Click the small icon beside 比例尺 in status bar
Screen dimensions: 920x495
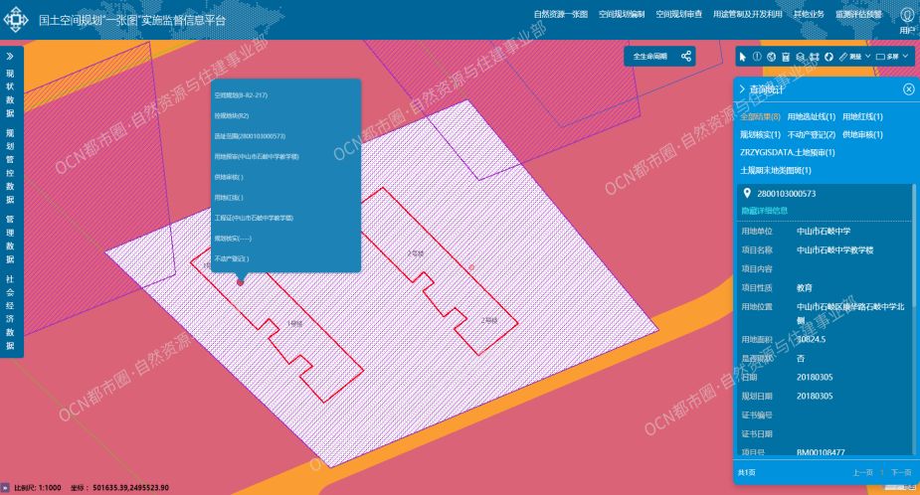5,487
